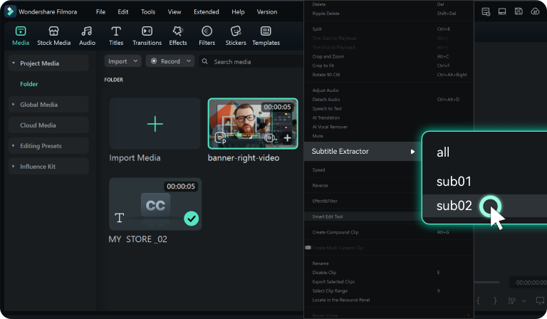Click the search magnifier icon
Viewport: 547px width, 319px height.
[205, 61]
